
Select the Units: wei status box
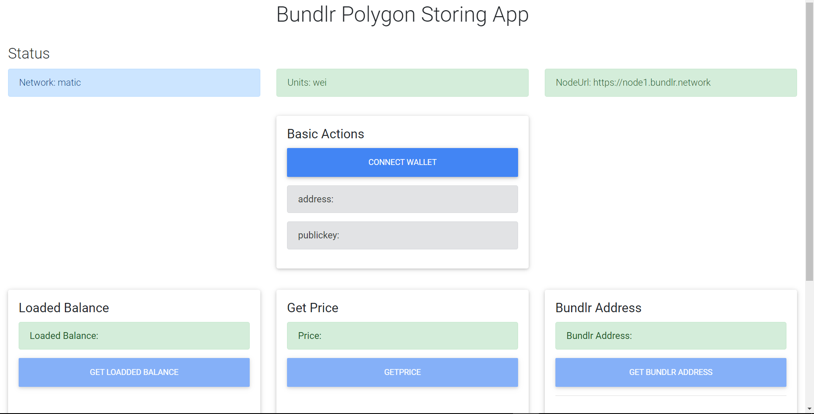coord(402,83)
